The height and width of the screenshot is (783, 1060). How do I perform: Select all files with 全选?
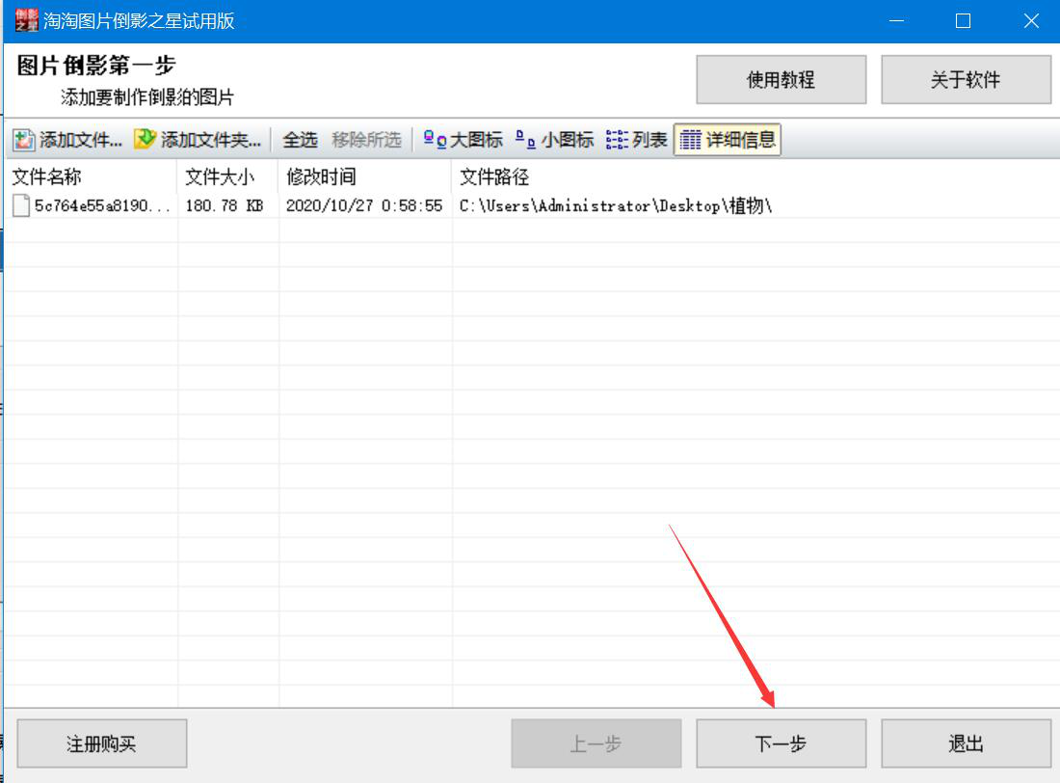[300, 140]
